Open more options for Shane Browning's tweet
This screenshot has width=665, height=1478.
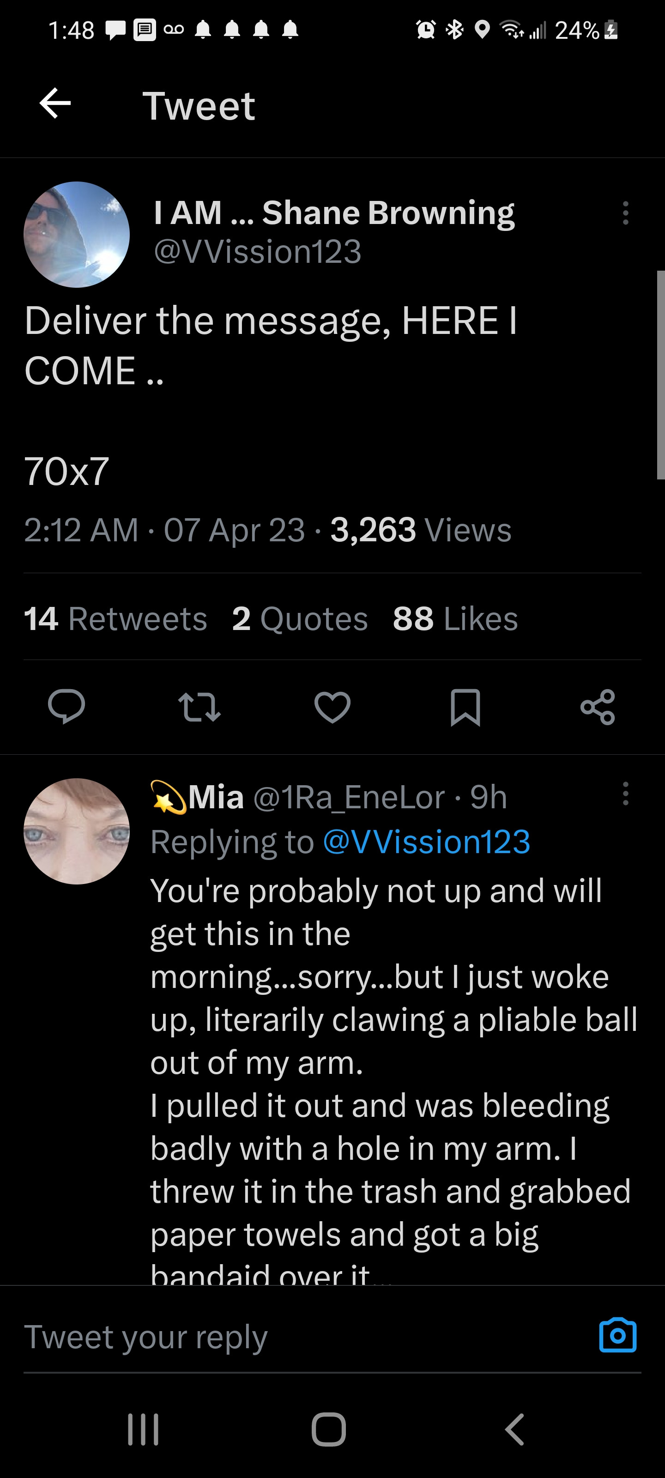pyautogui.click(x=625, y=213)
